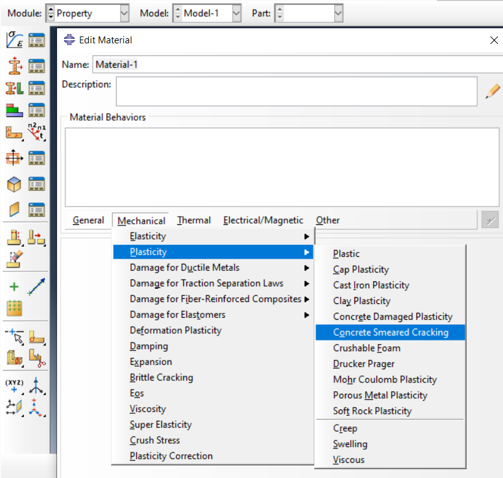Click the orange cube icon

(14, 185)
